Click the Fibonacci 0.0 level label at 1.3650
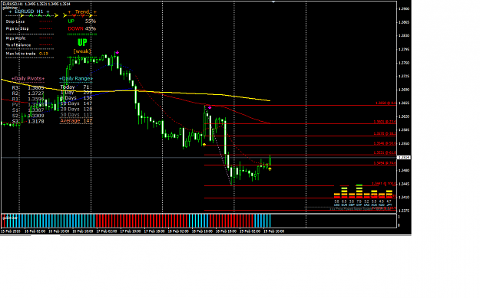480x298 pixels. click(x=386, y=103)
